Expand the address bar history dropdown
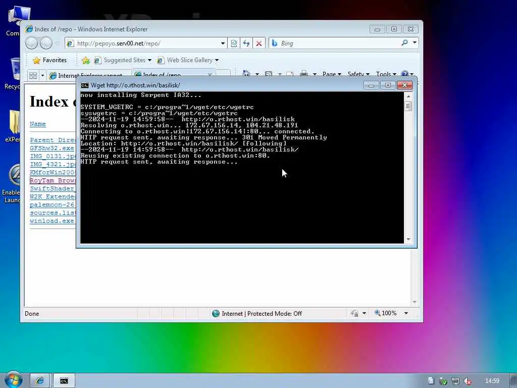This screenshot has width=517, height=388. point(223,43)
